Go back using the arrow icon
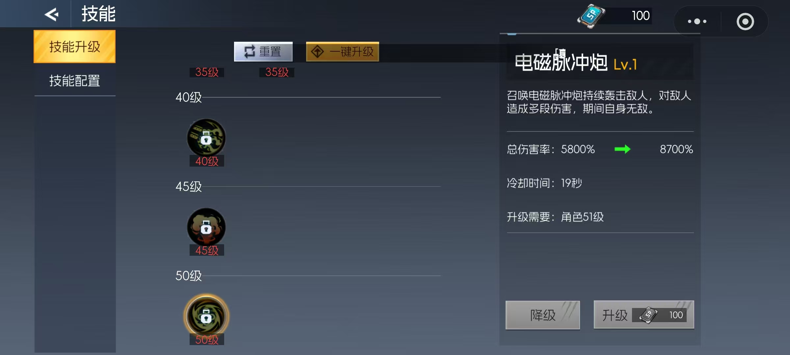790x355 pixels. tap(52, 14)
